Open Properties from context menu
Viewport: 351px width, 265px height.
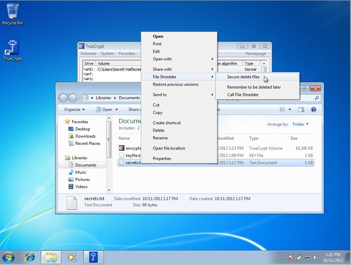(x=179, y=159)
